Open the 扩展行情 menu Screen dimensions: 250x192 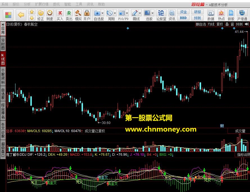[42, 4]
